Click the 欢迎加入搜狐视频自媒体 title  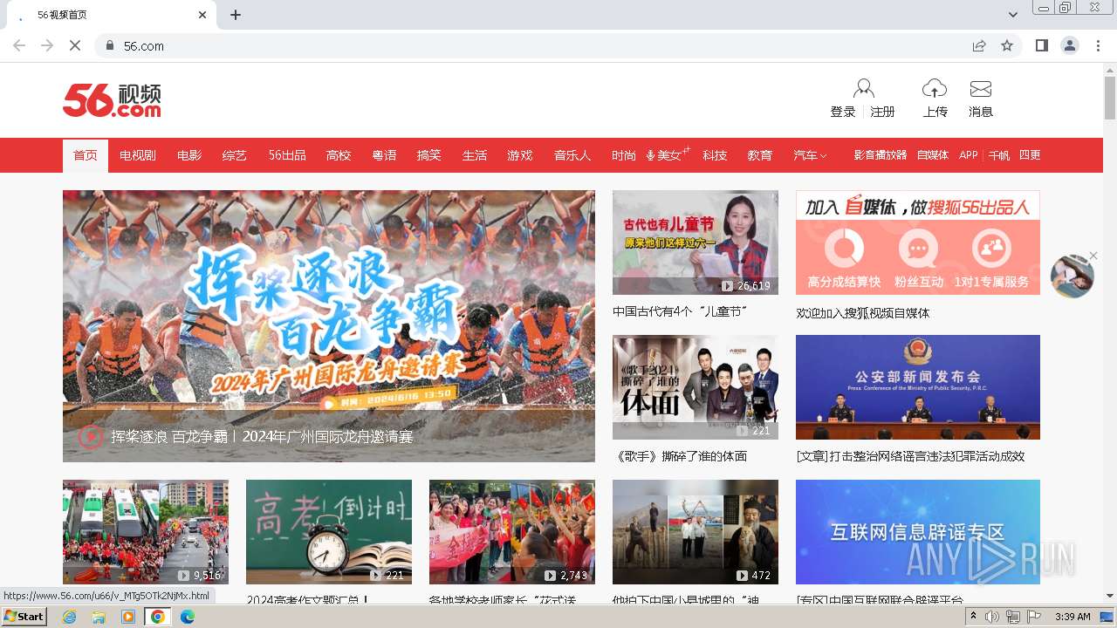coord(863,313)
